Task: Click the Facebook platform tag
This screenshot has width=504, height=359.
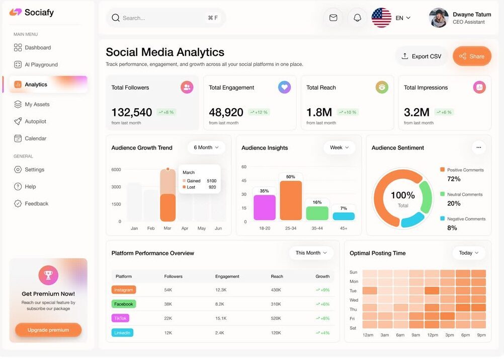Action: point(124,304)
